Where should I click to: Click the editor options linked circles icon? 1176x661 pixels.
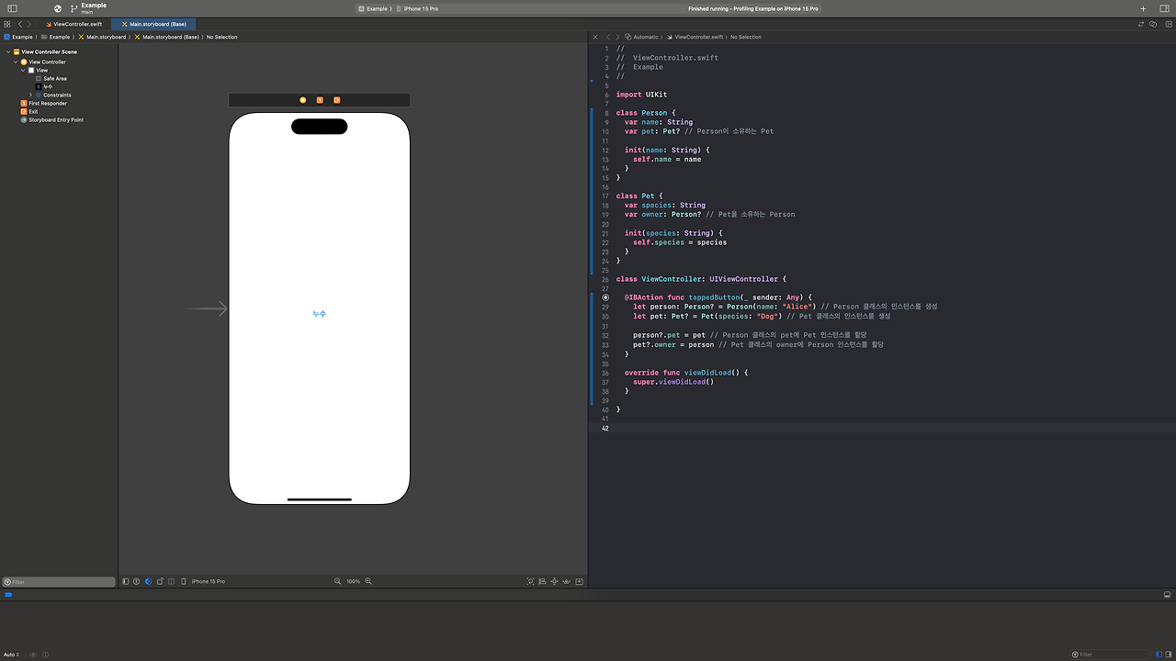pos(1153,24)
